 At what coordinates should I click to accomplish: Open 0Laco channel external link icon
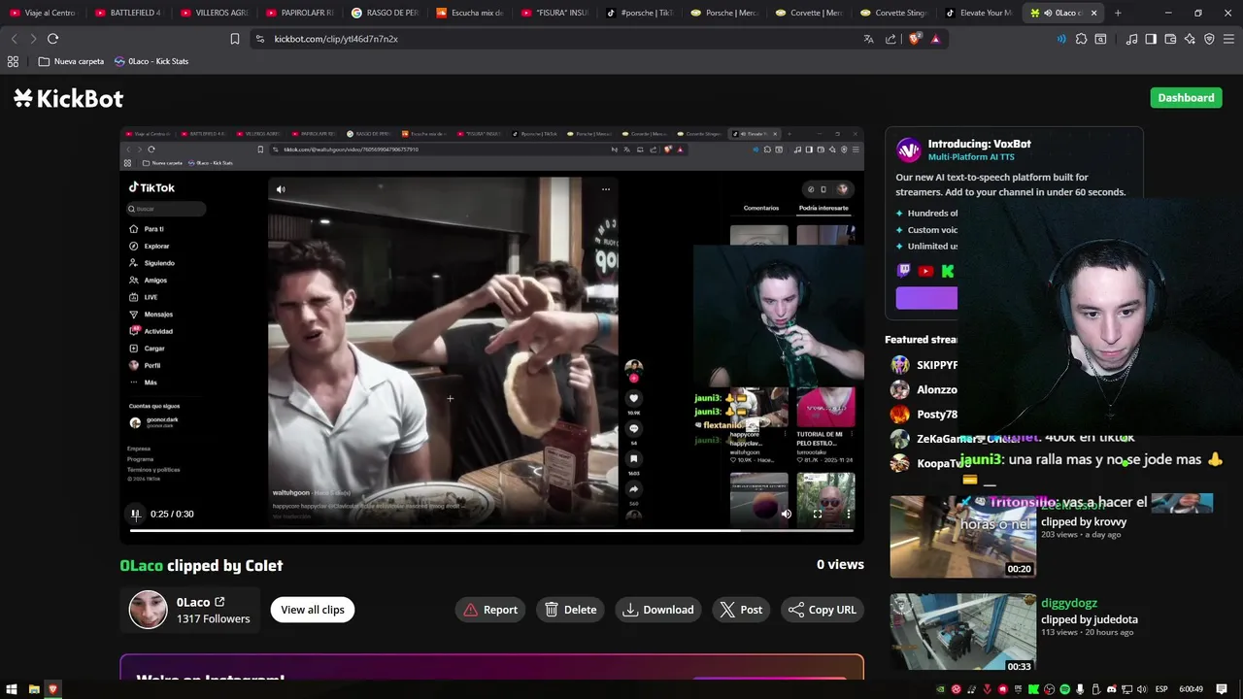(219, 602)
